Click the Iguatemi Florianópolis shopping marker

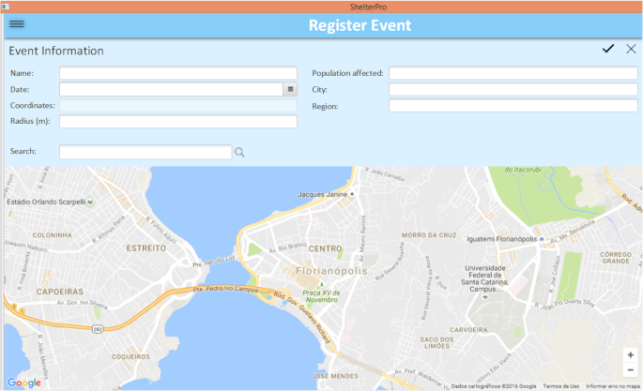(542, 239)
